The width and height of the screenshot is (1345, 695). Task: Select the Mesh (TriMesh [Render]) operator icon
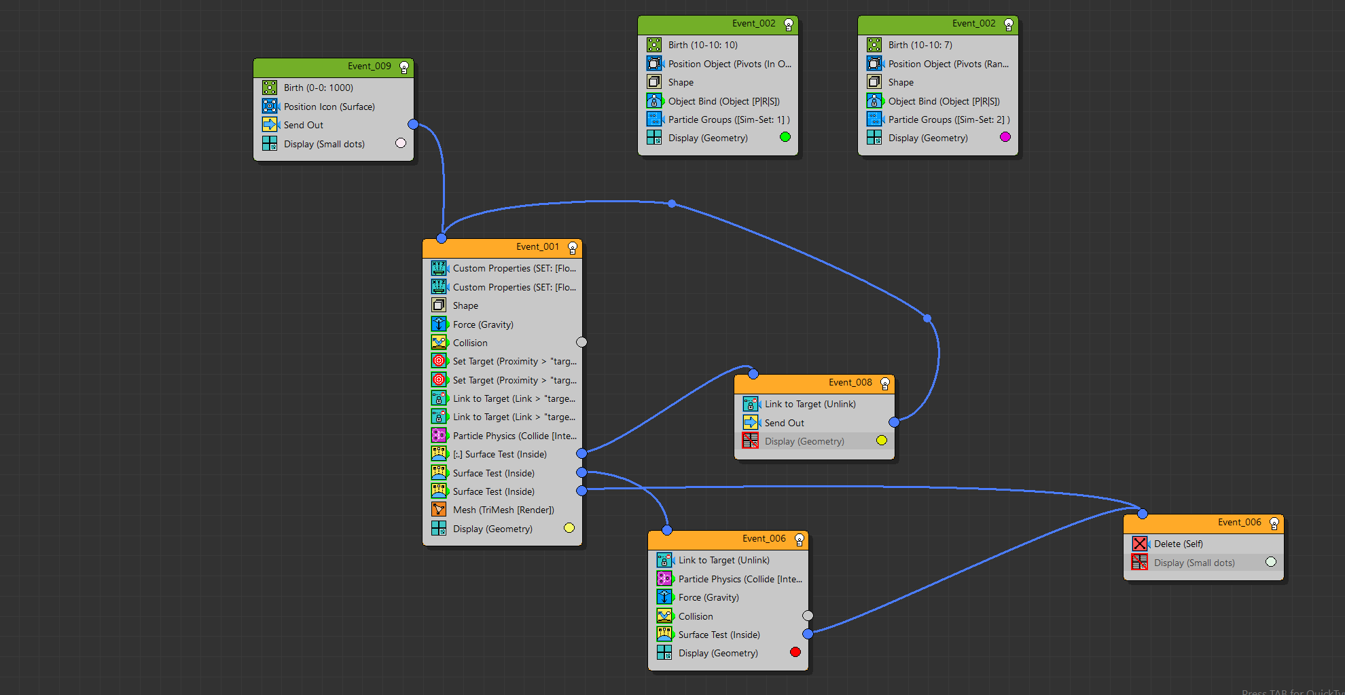tap(439, 510)
